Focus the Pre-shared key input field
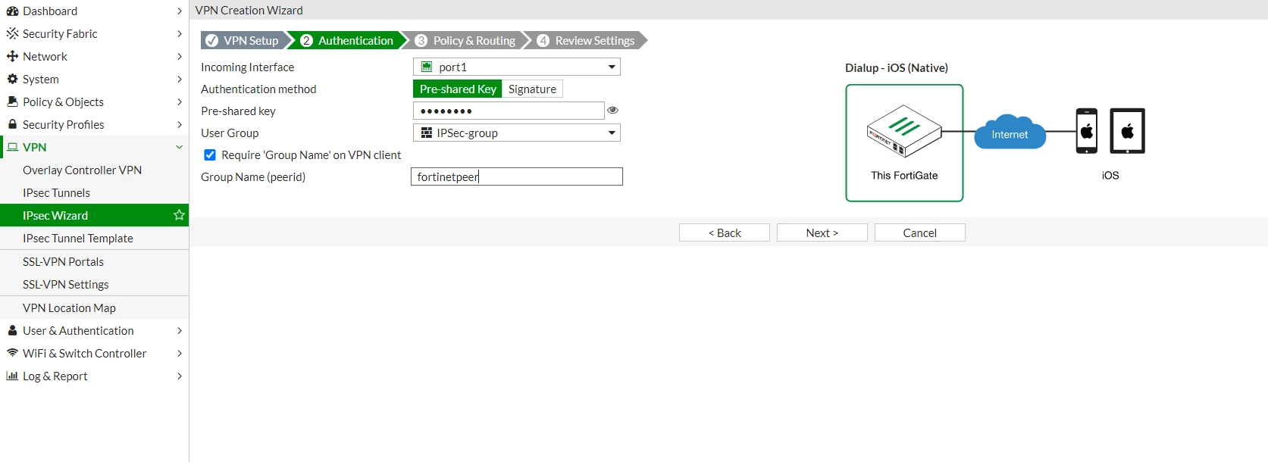The height and width of the screenshot is (462, 1268). [x=509, y=111]
